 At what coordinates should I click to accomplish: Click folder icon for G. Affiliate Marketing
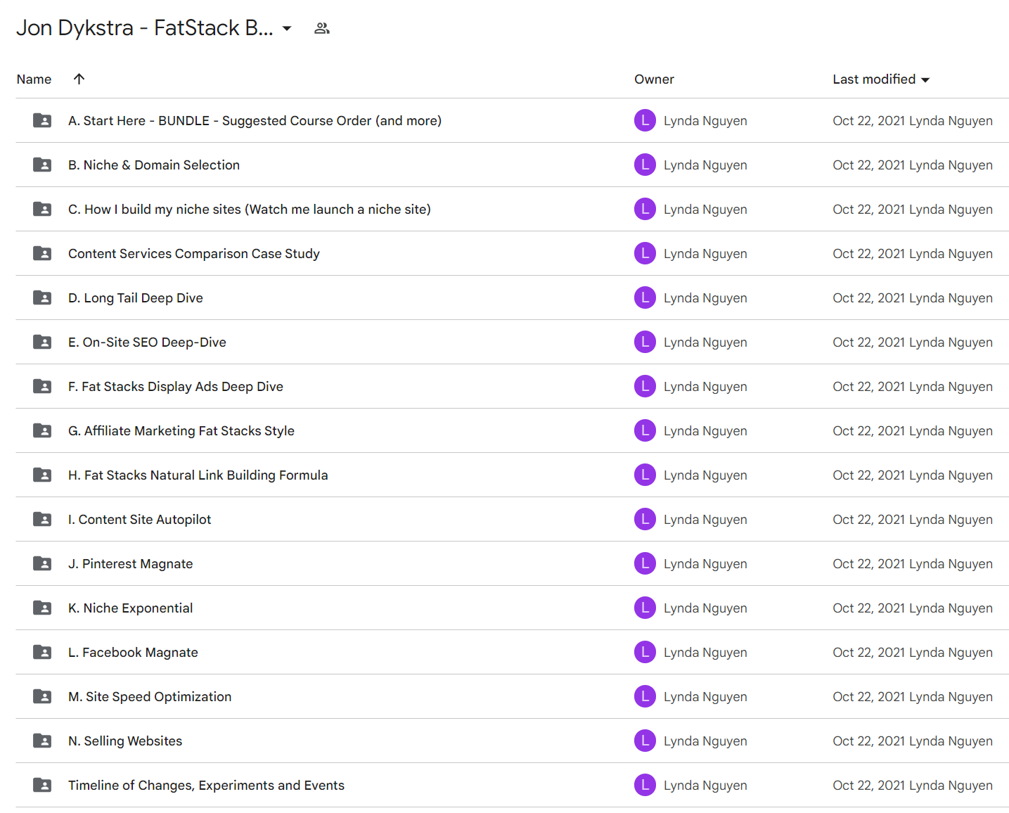coord(42,430)
